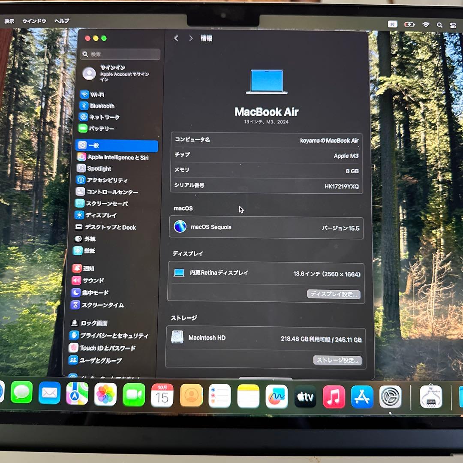Open ディスプレイ settings in sidebar
The width and height of the screenshot is (463, 463).
(x=101, y=215)
